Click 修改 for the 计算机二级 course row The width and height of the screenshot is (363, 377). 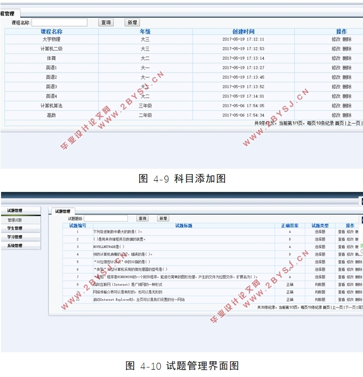[336, 49]
